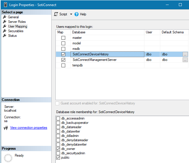Image resolution: width=189 pixels, height=163 pixels.
Task: Click the wrench icon beside Securables
Action: pyautogui.click(x=5, y=31)
